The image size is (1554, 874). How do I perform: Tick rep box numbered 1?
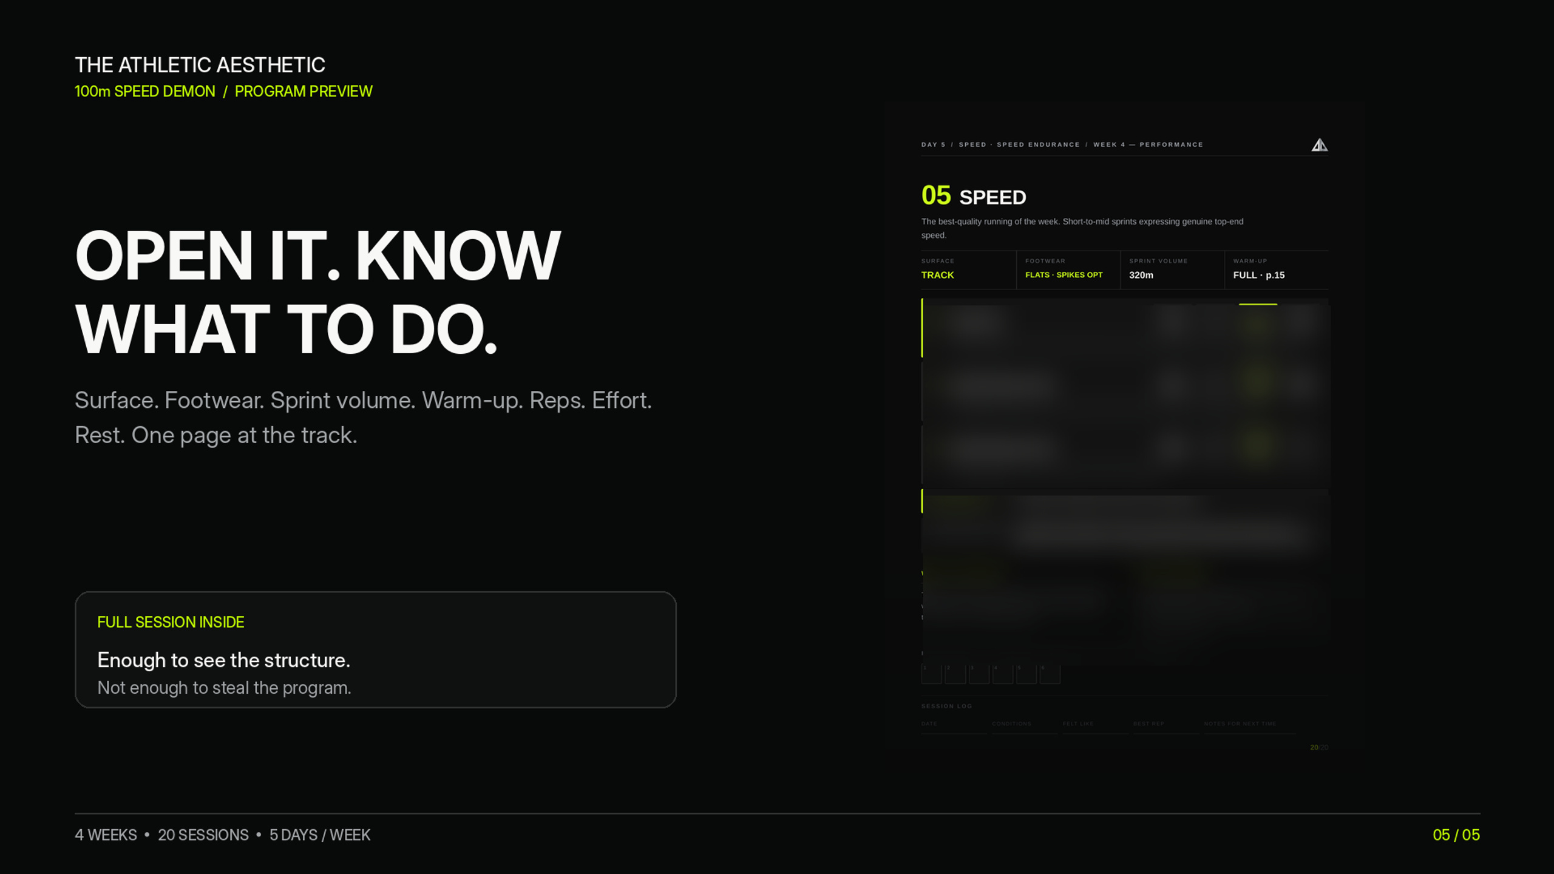931,674
